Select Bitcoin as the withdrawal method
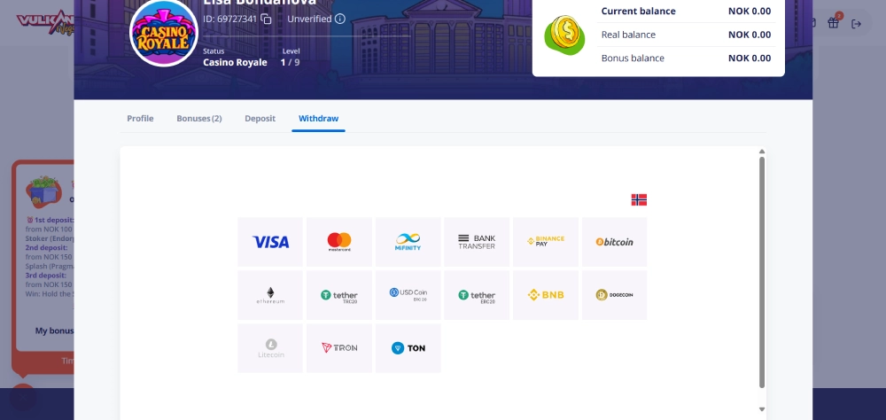The height and width of the screenshot is (420, 886). pyautogui.click(x=614, y=242)
